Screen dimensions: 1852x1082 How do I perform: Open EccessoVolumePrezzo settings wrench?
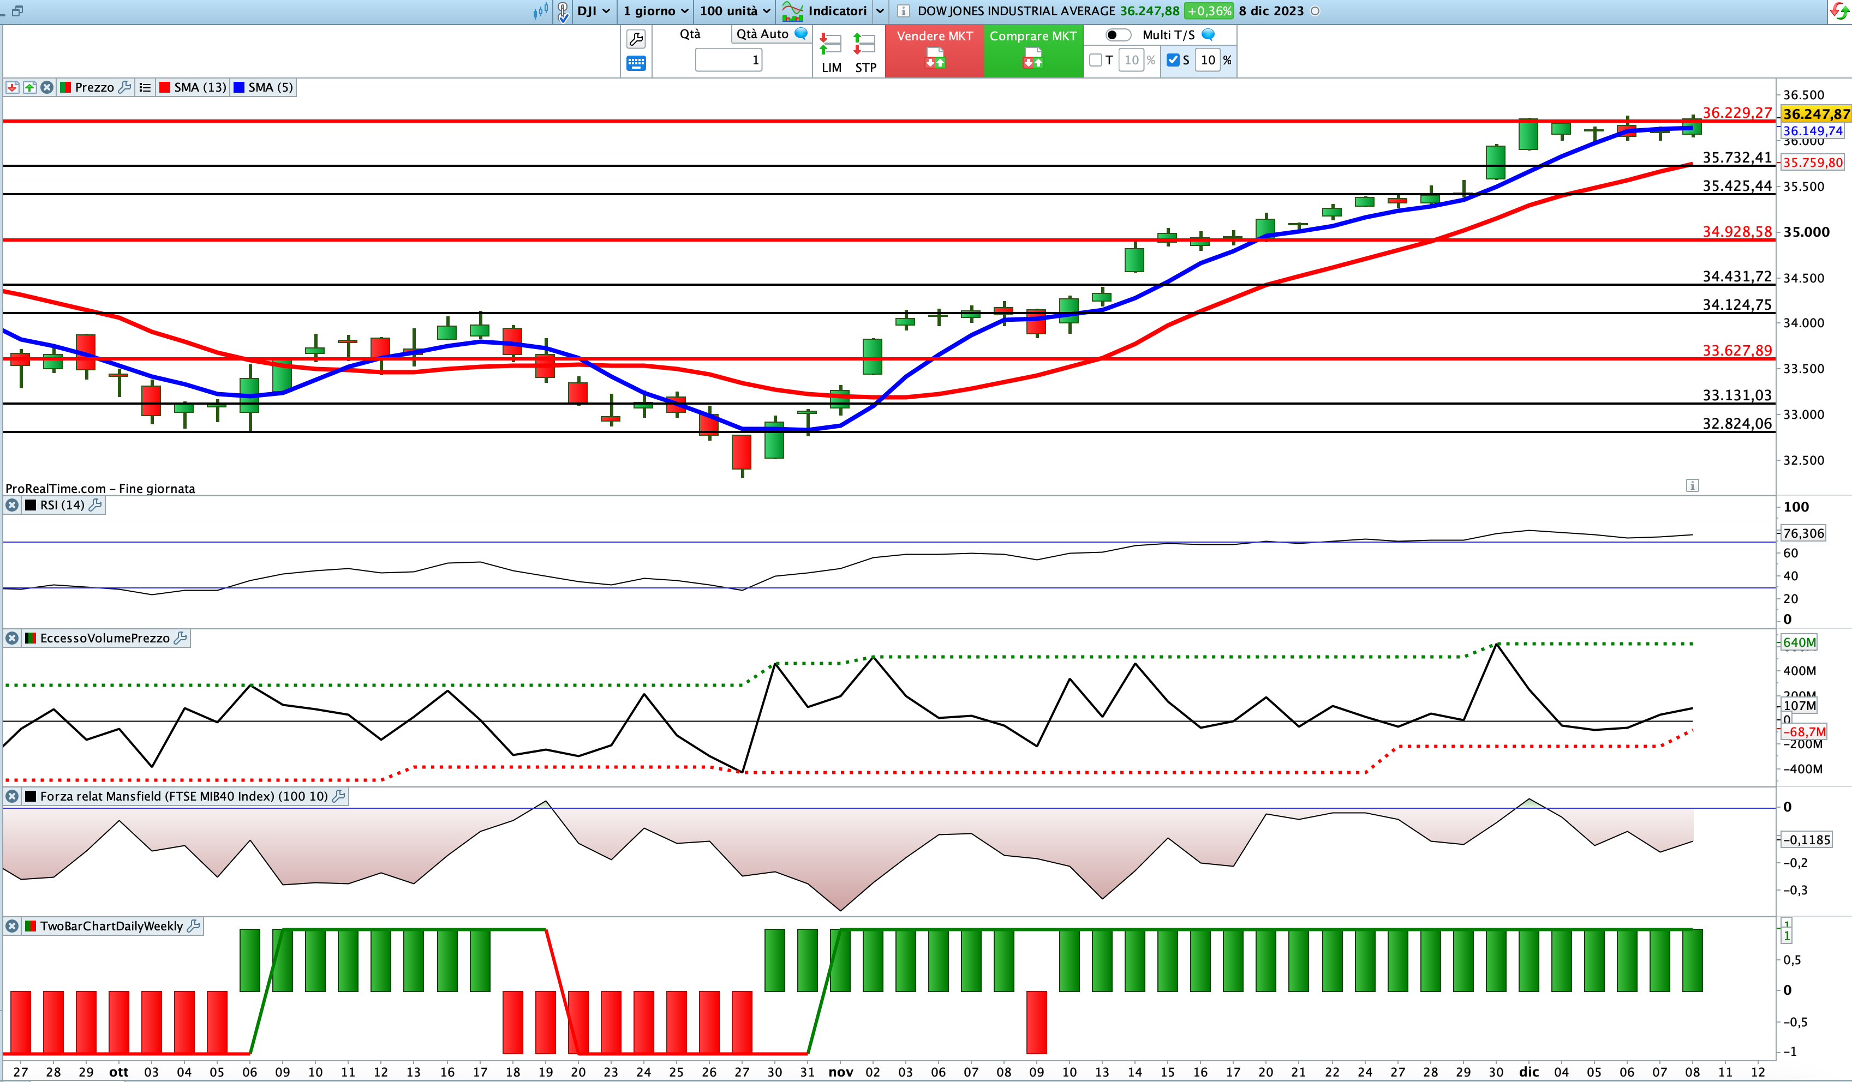pyautogui.click(x=181, y=638)
